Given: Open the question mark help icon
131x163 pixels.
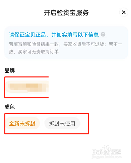Looking at the screenshot, I should [x=103, y=34].
